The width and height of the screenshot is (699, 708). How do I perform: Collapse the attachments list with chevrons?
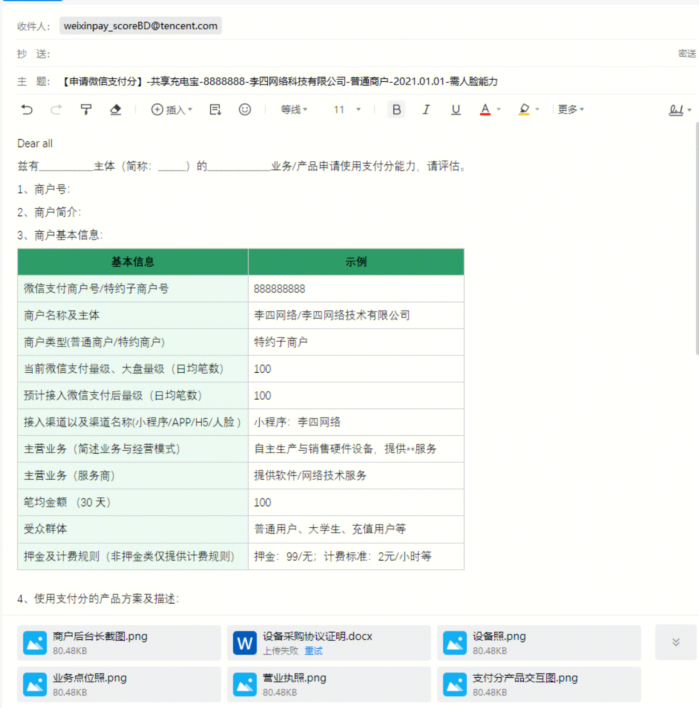point(676,643)
